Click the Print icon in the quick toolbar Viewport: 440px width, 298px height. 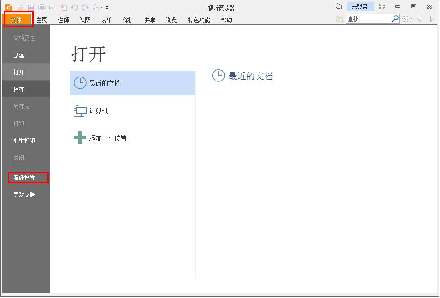[41, 7]
